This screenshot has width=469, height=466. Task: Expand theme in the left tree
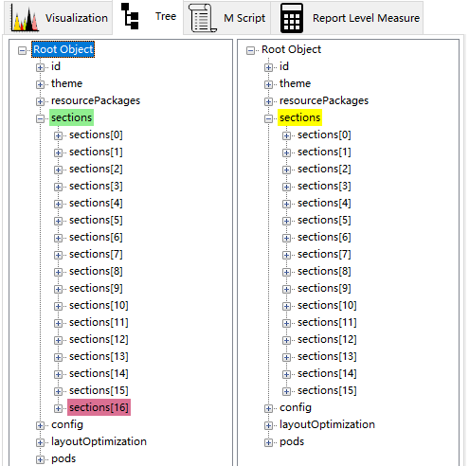point(40,84)
